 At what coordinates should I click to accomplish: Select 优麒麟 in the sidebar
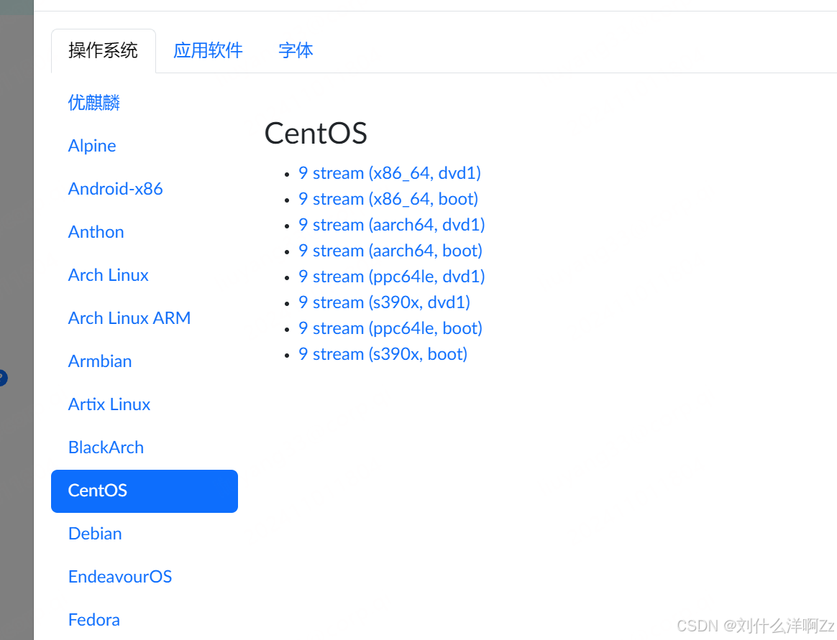click(94, 103)
